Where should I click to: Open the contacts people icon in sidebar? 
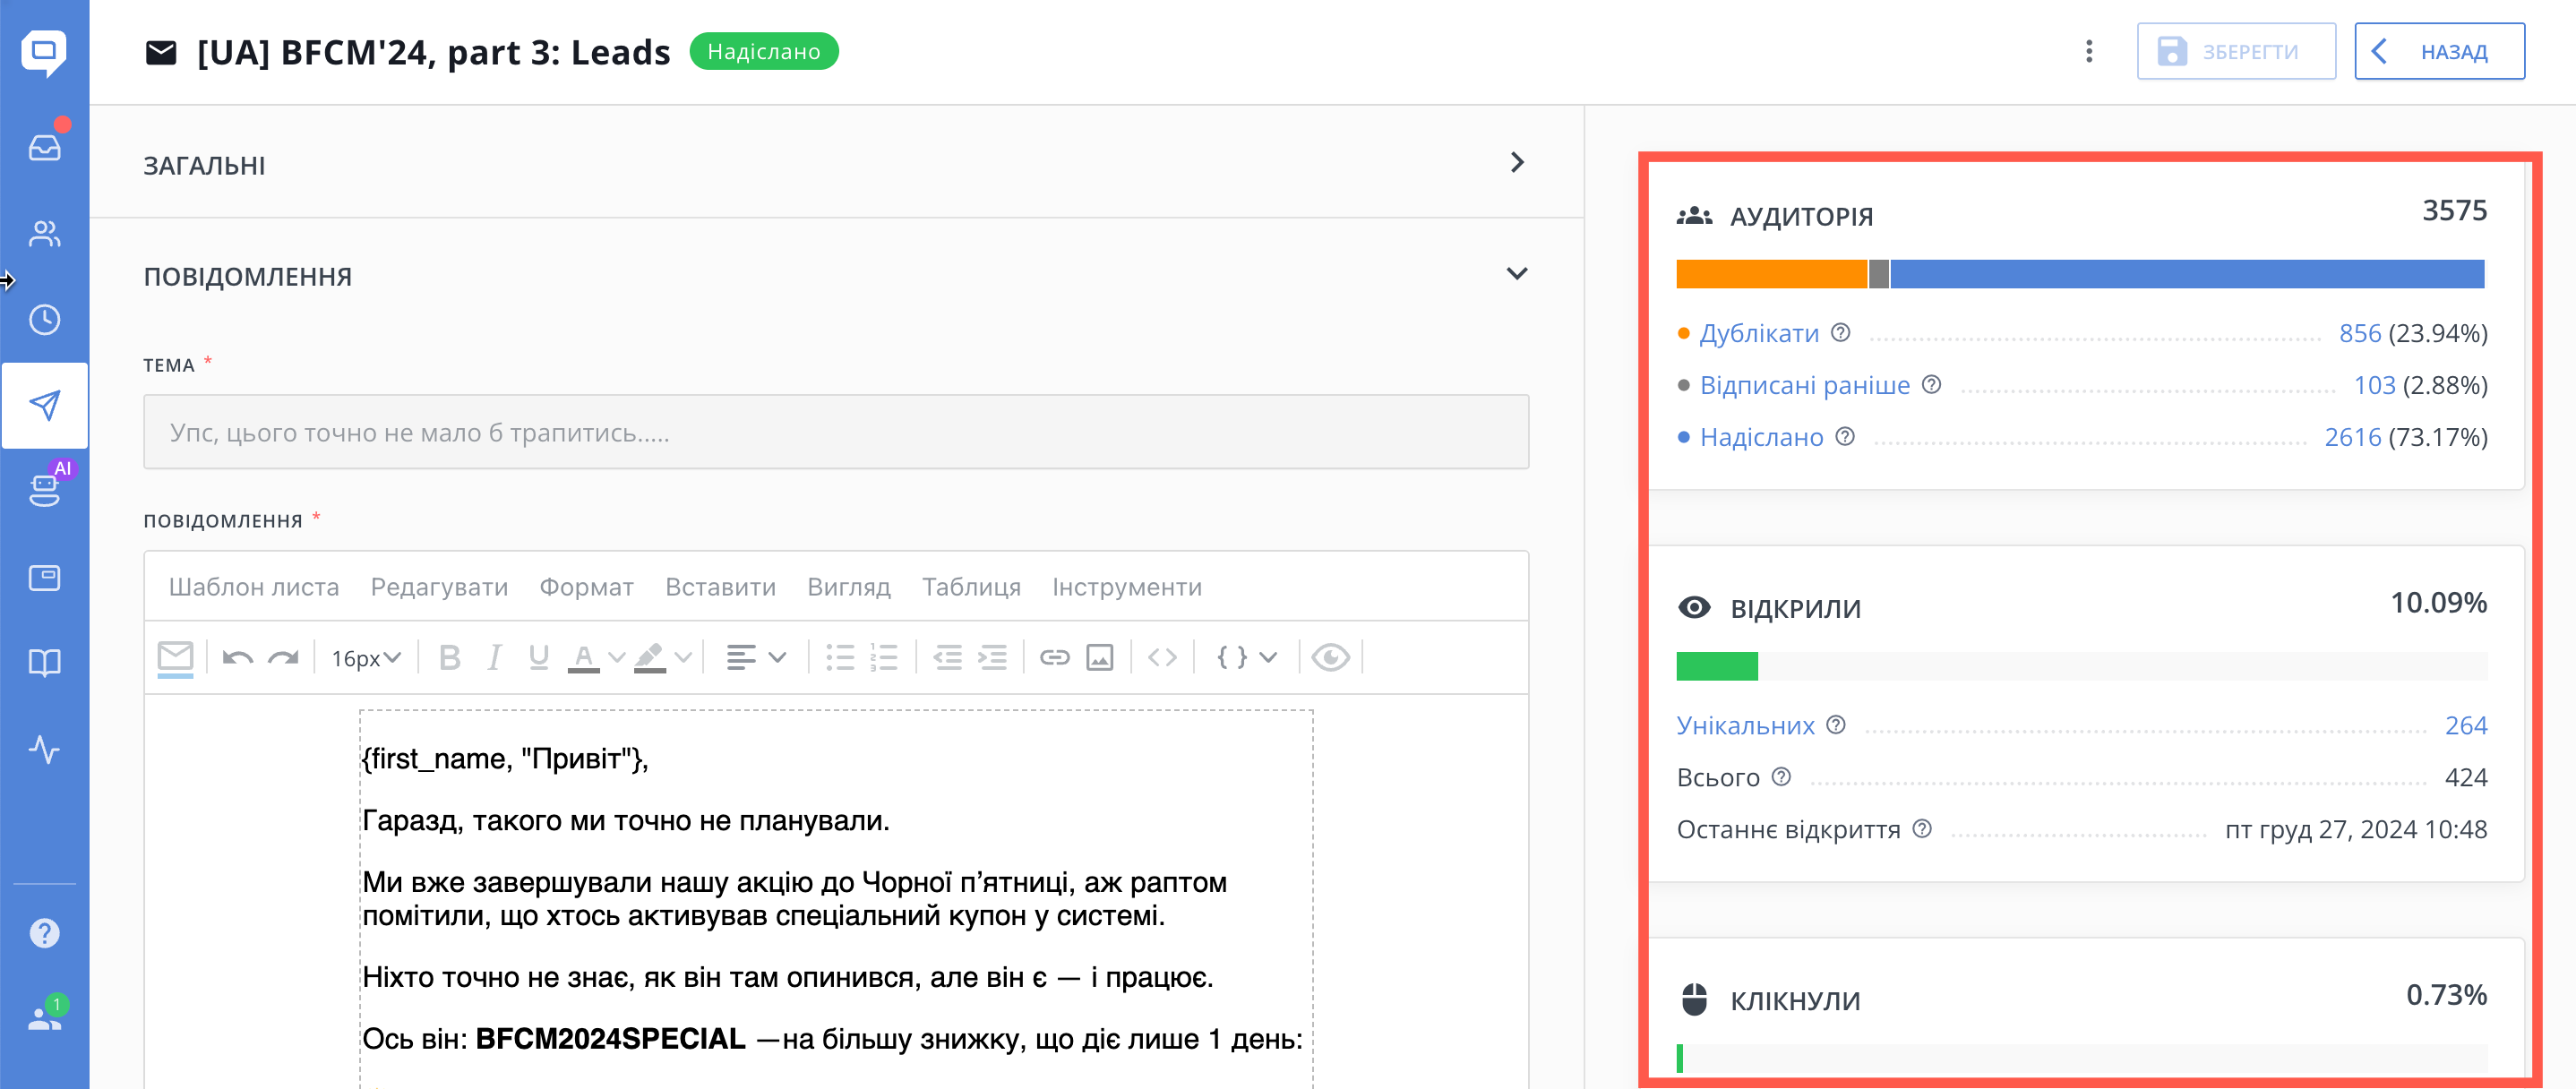[44, 233]
